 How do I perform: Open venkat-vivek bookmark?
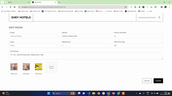[23, 11]
